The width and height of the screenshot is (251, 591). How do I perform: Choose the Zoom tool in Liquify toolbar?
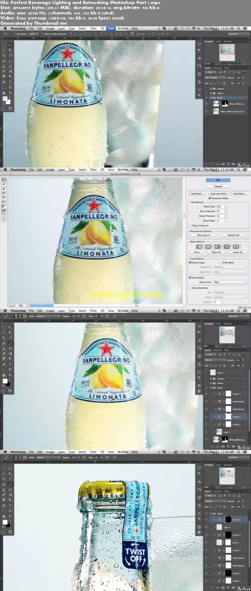tap(4, 219)
